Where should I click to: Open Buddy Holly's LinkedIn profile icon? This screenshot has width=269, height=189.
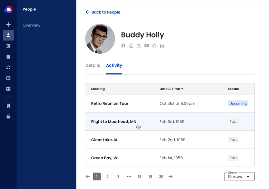pos(162,46)
